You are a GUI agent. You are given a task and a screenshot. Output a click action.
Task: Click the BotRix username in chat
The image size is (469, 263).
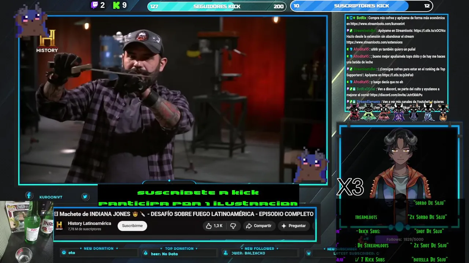pyautogui.click(x=361, y=18)
